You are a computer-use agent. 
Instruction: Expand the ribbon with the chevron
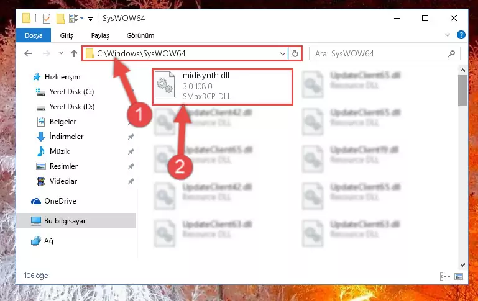[x=447, y=35]
